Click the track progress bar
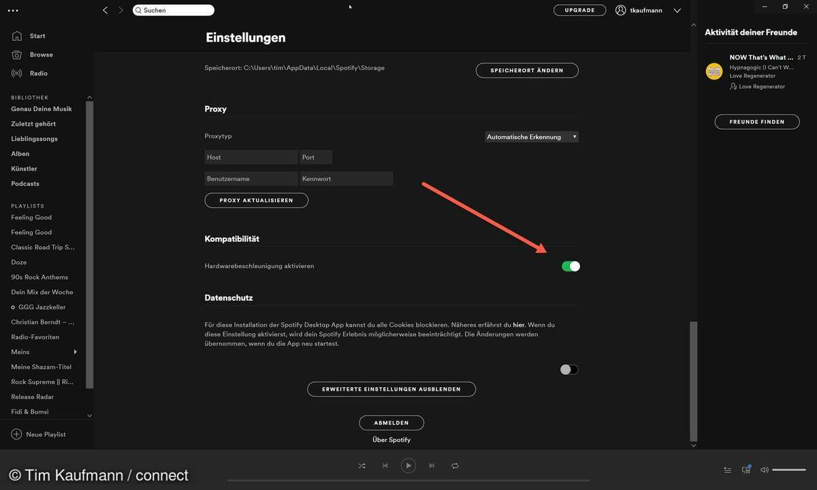 coord(408,480)
